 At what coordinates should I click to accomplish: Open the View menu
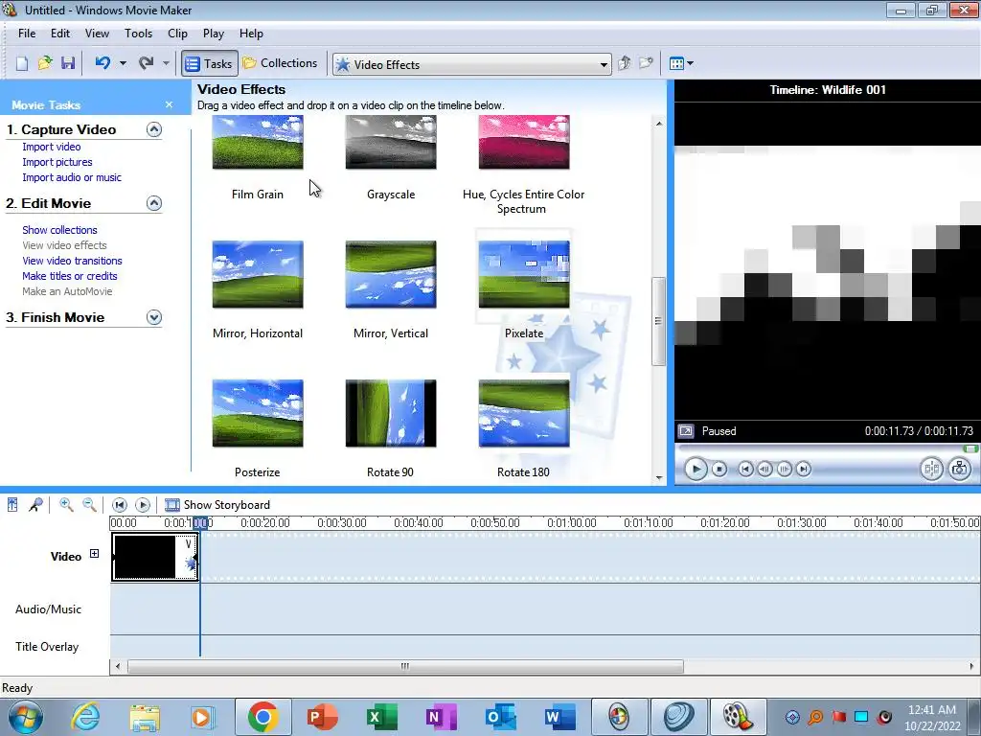(x=97, y=34)
